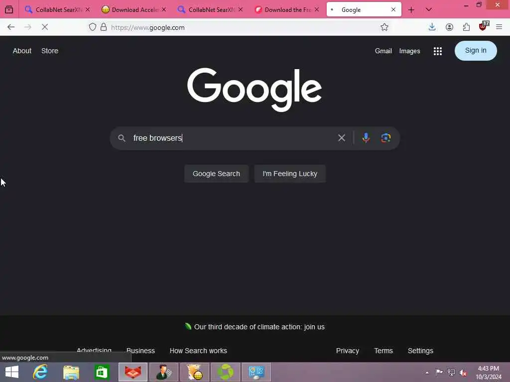Open the Windows Start menu

[x=12, y=372]
